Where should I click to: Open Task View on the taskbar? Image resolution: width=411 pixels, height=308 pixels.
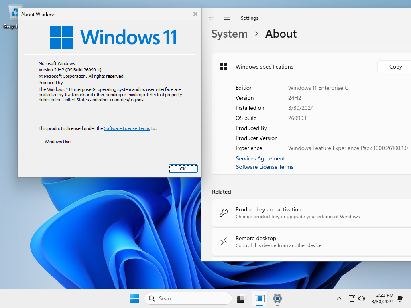[x=242, y=298]
